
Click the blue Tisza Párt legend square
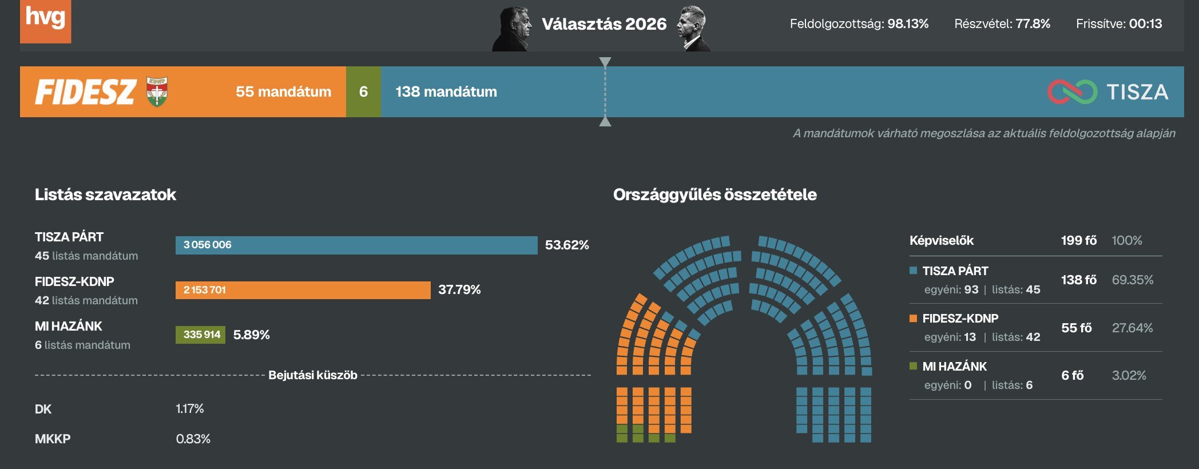pyautogui.click(x=913, y=271)
